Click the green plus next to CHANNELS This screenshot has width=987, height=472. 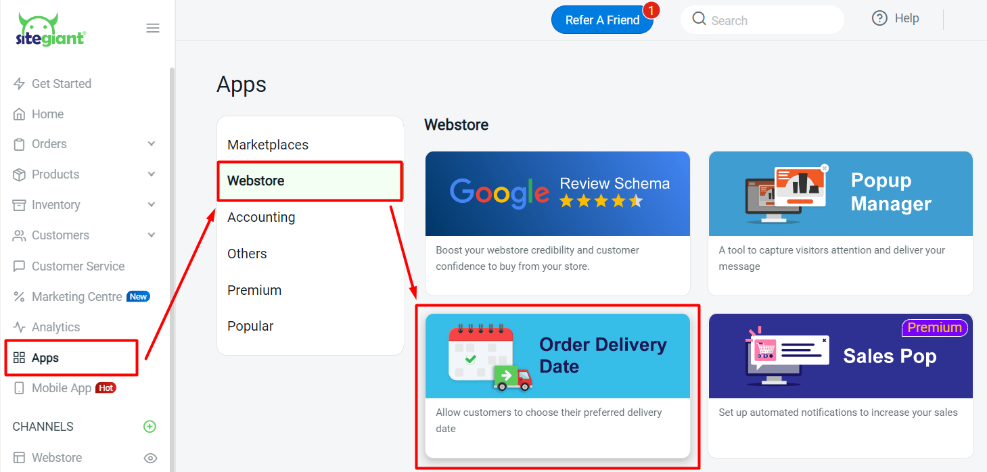tap(149, 426)
